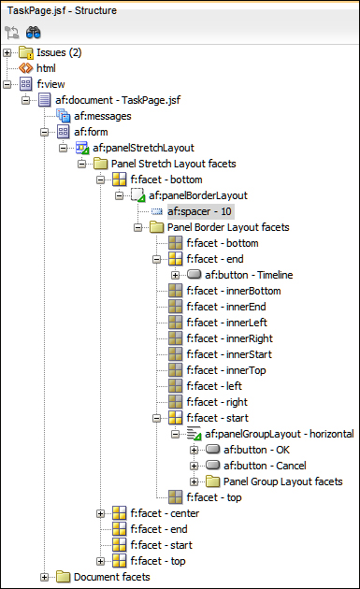Click the af:panelGroupLayout - horizontal icon
The image size is (360, 589).
pos(194,434)
